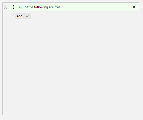
Task: Click the word 'true' in the header
Action: pos(58,7)
